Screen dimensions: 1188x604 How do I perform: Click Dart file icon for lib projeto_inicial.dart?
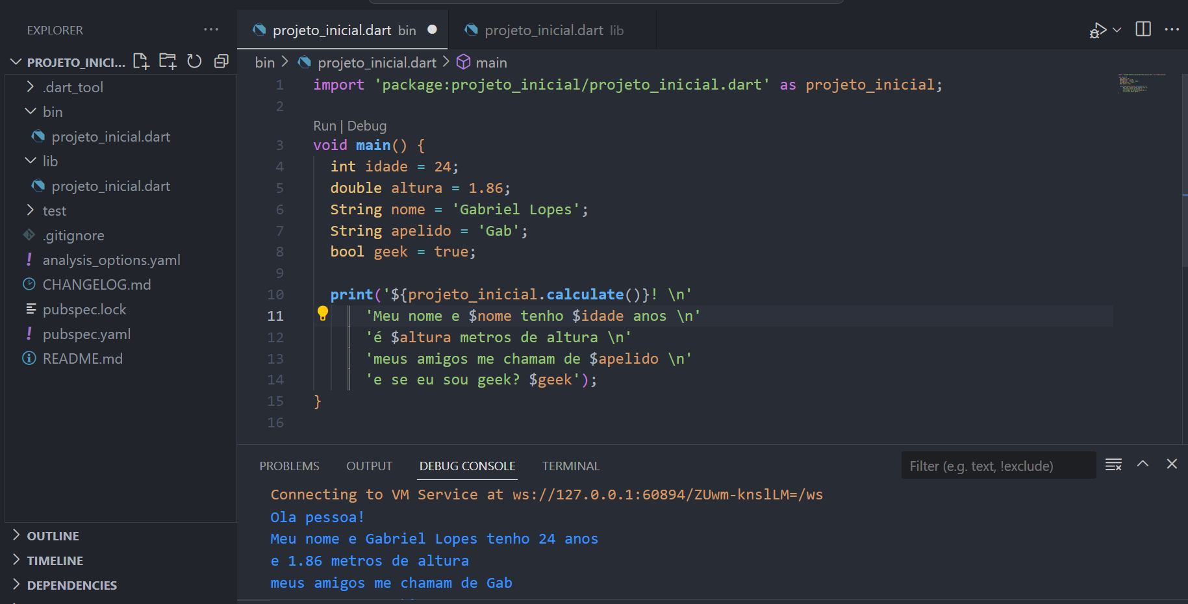tap(38, 186)
